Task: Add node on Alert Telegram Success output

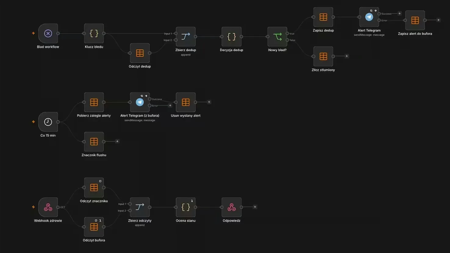Action: 399,13
